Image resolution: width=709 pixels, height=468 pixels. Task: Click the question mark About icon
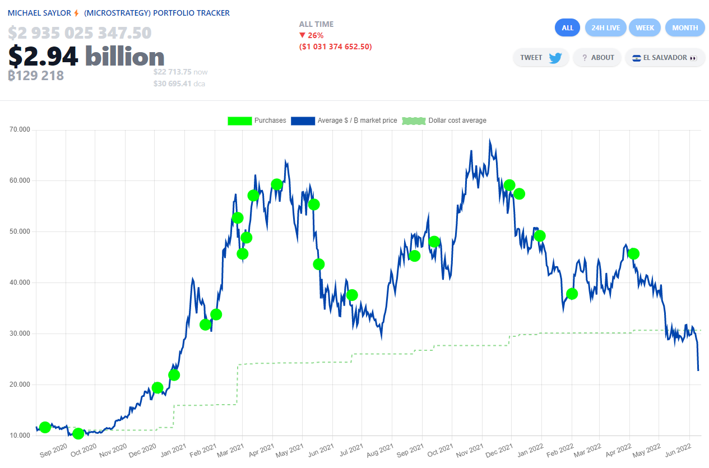coord(585,58)
